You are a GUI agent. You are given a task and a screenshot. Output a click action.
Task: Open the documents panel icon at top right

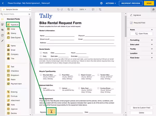(x=153, y=10)
